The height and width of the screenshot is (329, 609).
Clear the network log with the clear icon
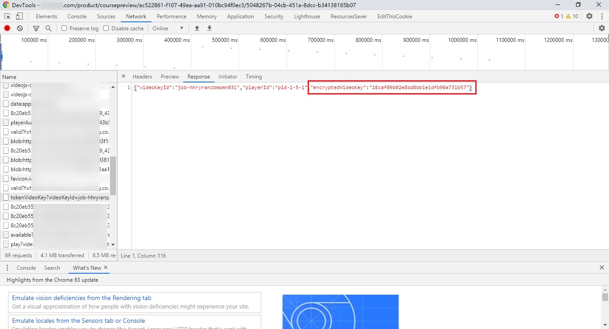(x=20, y=28)
